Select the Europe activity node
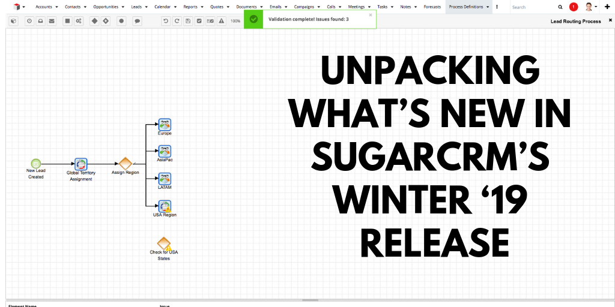Image resolution: width=615 pixels, height=307 pixels. pyautogui.click(x=165, y=125)
